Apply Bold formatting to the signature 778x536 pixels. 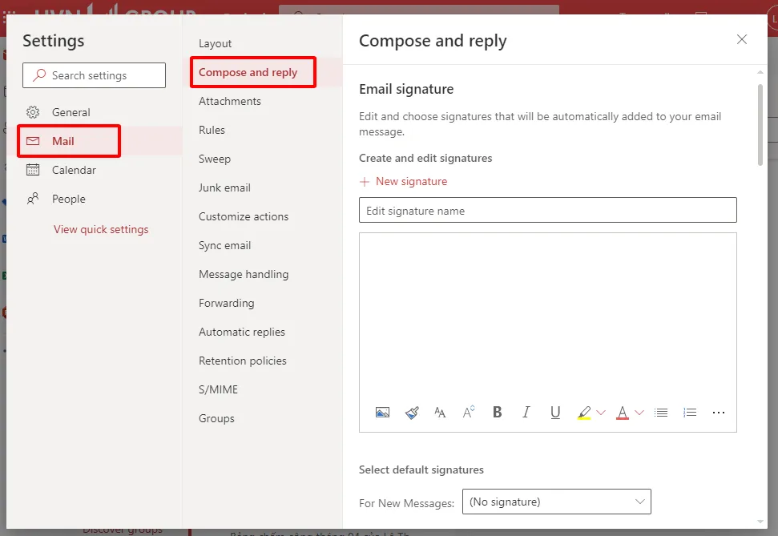tap(497, 412)
